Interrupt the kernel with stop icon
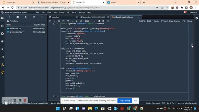The width and height of the screenshot is (199, 112). (76, 21)
